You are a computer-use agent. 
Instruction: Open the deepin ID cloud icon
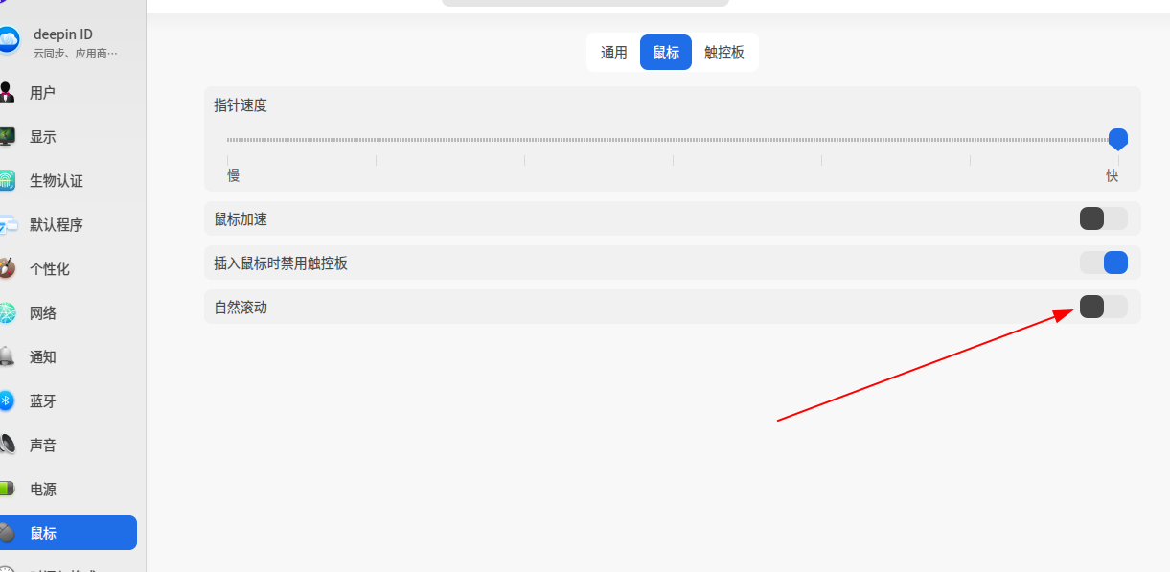[9, 39]
